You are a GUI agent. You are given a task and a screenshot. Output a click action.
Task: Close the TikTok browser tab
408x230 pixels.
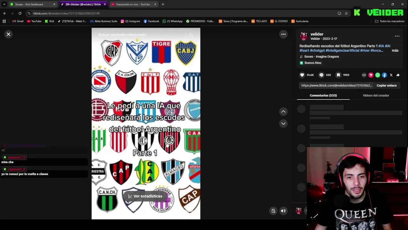click(105, 4)
